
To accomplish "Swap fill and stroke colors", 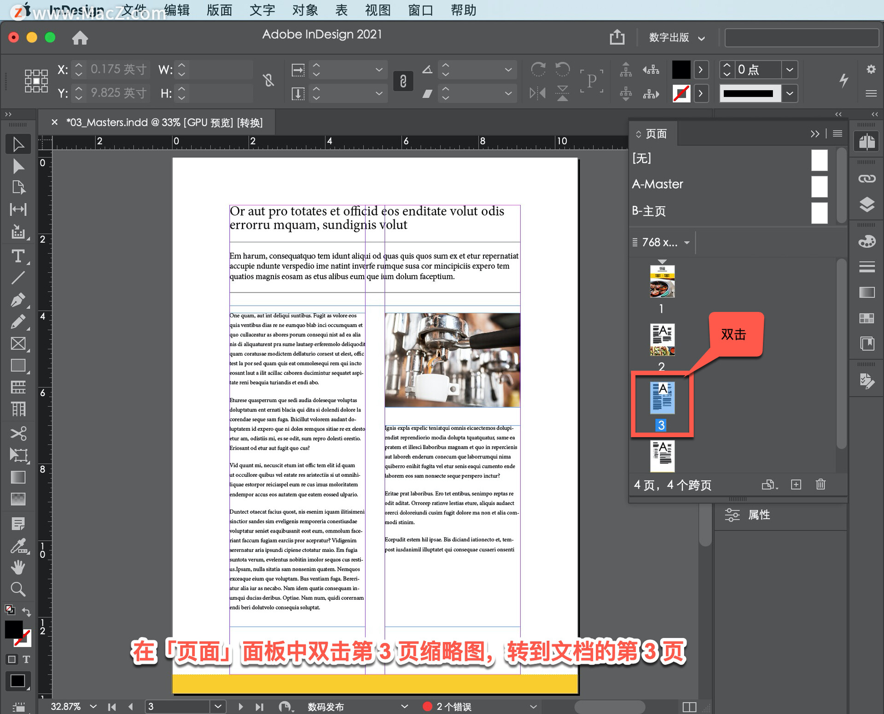I will pyautogui.click(x=26, y=612).
